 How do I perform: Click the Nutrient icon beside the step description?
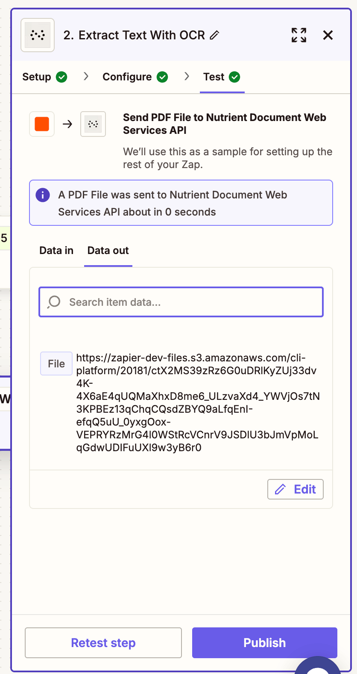tap(93, 124)
